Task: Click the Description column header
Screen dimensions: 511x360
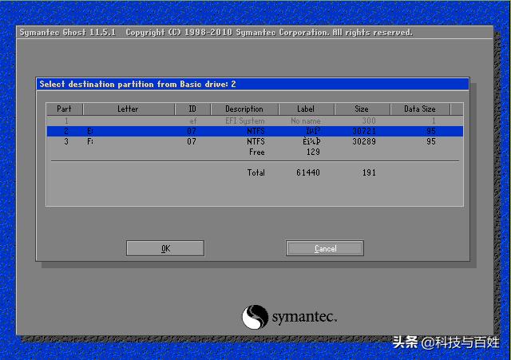Action: click(244, 109)
